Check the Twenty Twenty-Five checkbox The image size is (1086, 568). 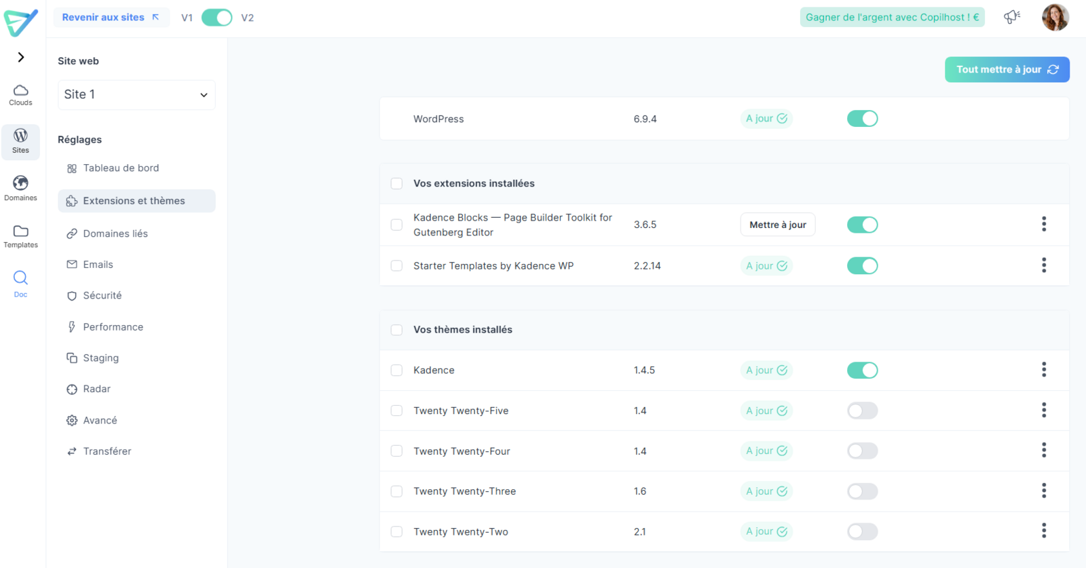(x=396, y=411)
